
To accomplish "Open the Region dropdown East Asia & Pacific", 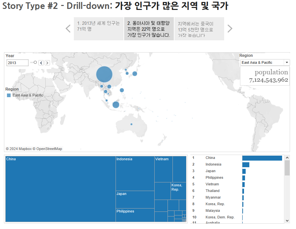I will coord(265,62).
